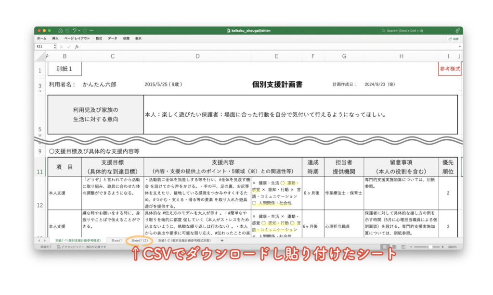Click the 留意事項 header cell
Screen dimensions: 493x295
401,167
